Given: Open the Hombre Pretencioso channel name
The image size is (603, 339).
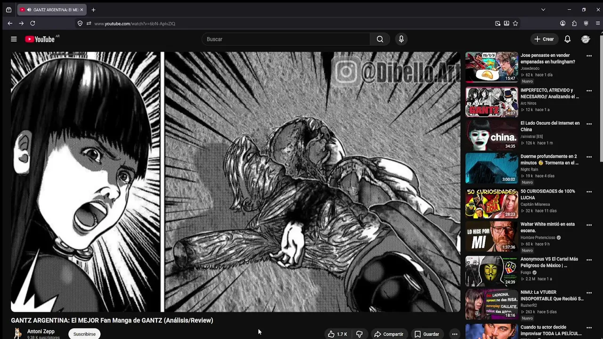Looking at the screenshot, I should [538, 238].
